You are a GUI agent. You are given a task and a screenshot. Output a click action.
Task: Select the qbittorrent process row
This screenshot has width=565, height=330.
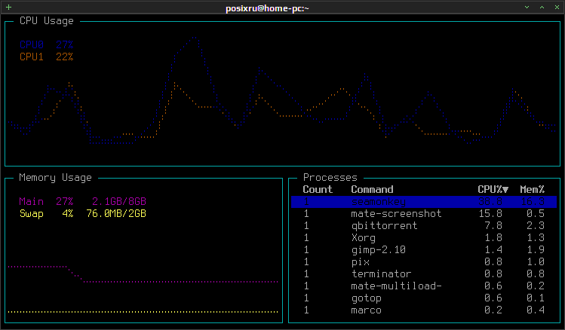424,225
